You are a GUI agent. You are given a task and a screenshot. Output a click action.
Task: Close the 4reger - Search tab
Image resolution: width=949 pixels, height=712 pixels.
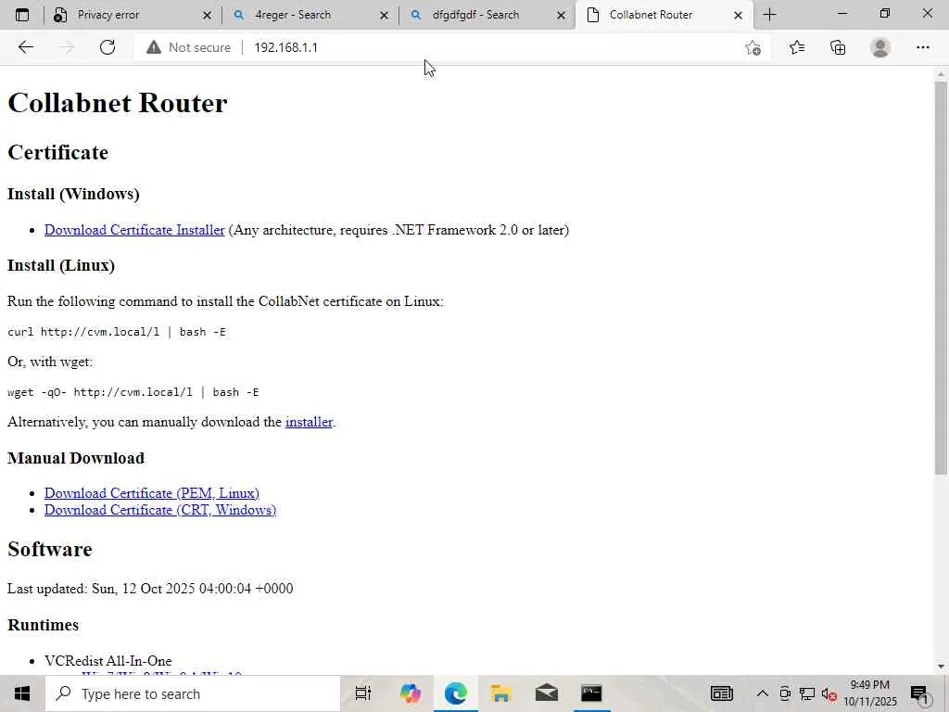tap(384, 15)
